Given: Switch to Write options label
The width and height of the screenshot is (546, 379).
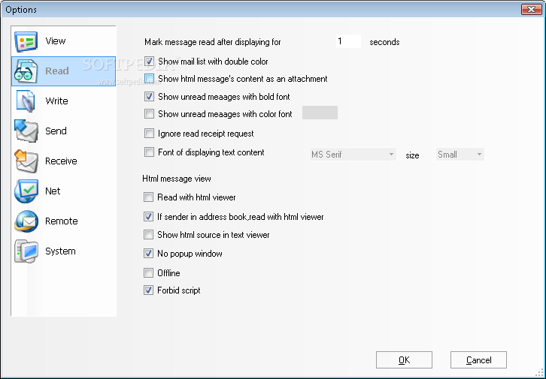Looking at the screenshot, I should [56, 101].
